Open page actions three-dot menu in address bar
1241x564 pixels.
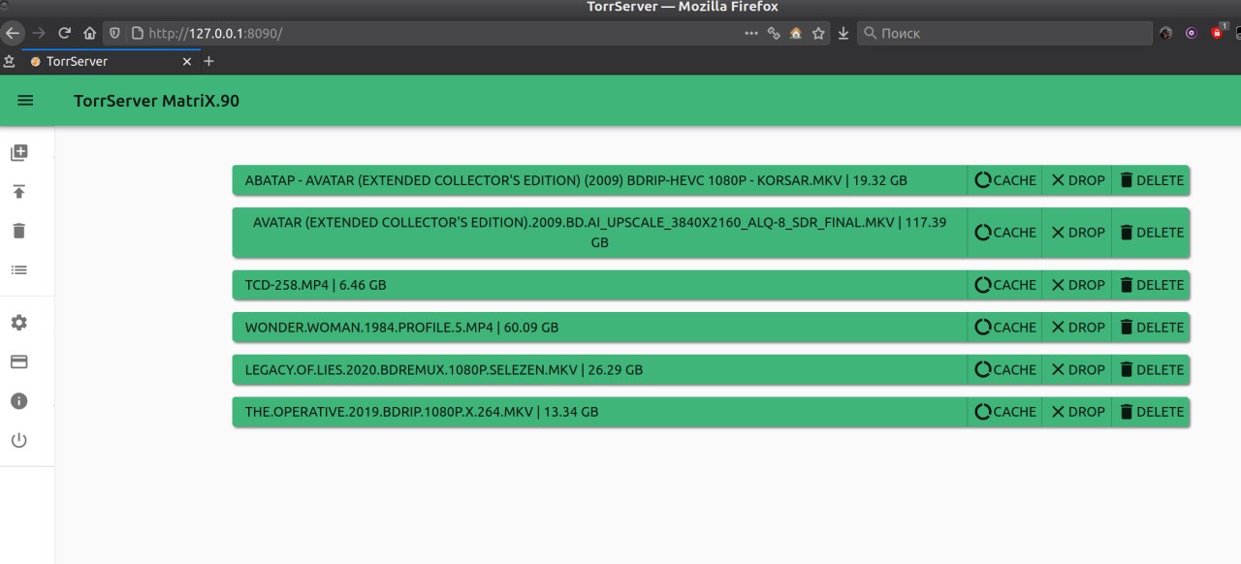pos(751,33)
